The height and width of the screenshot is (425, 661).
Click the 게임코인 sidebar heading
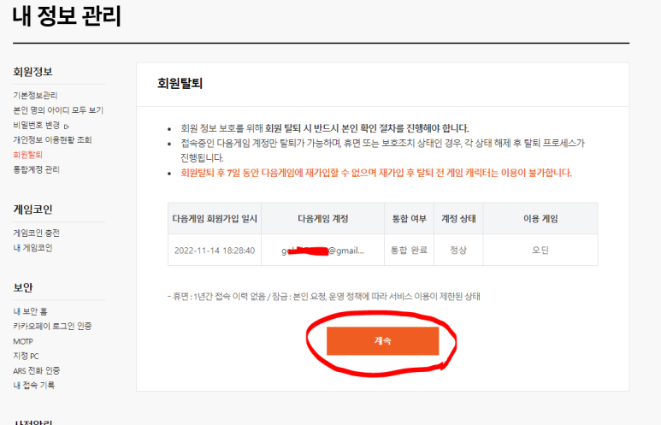32,210
